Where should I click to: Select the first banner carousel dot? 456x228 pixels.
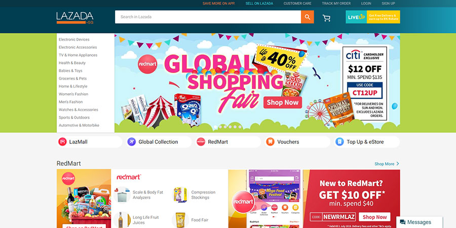tap(215, 127)
